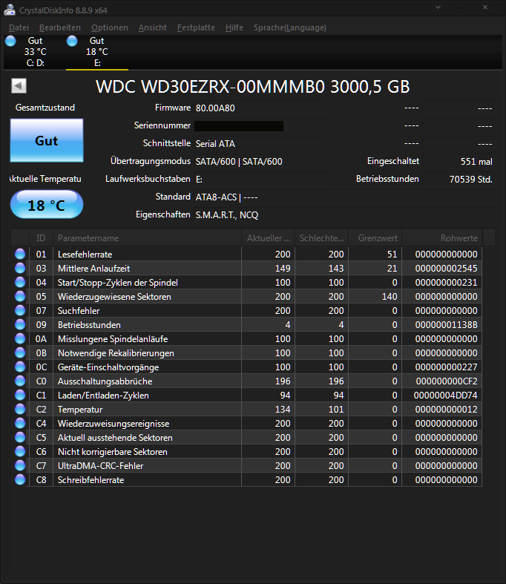
Task: Close the CrystalDiskInfo window
Action: [485, 7]
